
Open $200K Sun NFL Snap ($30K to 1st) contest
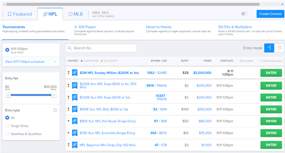point(105,97)
